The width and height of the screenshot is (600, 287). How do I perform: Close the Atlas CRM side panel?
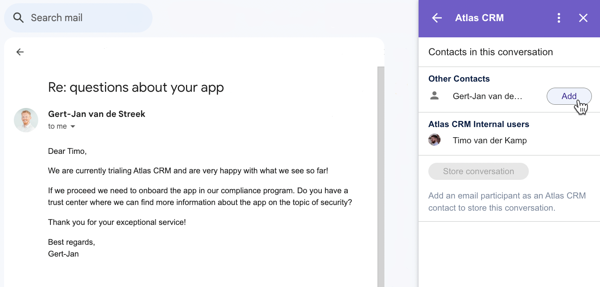point(583,18)
